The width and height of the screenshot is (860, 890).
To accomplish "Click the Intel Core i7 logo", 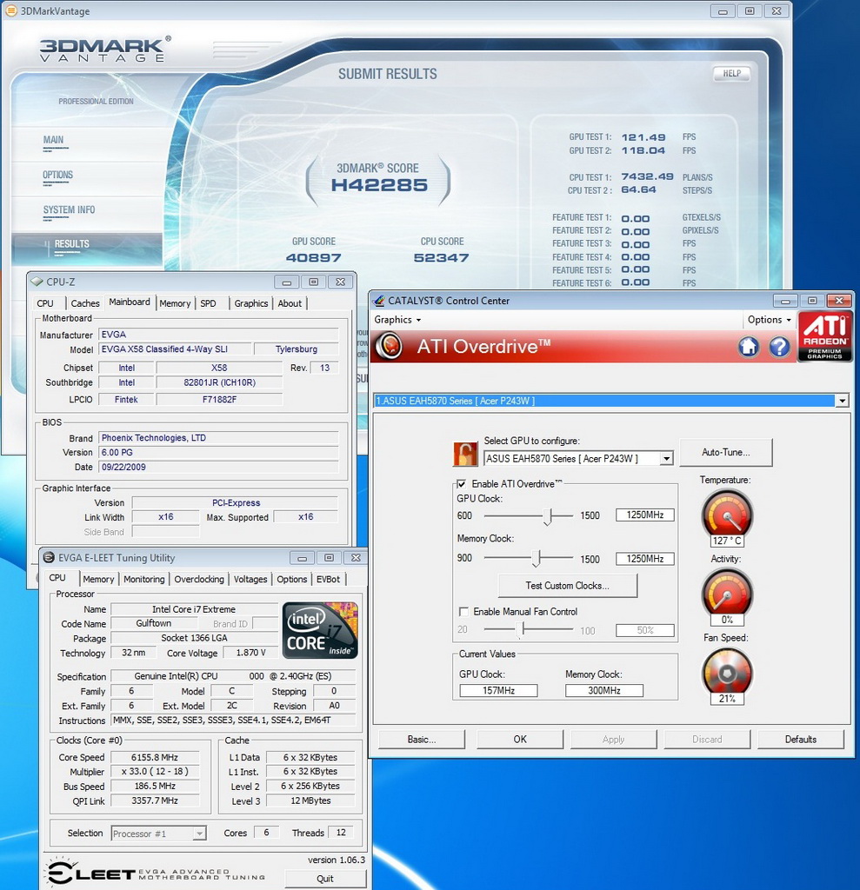I will 320,630.
